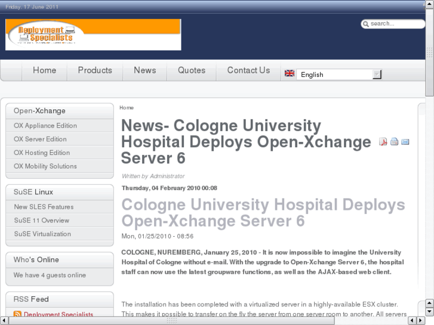
Task: Click "Who's Online" module heading
Action: pos(36,260)
